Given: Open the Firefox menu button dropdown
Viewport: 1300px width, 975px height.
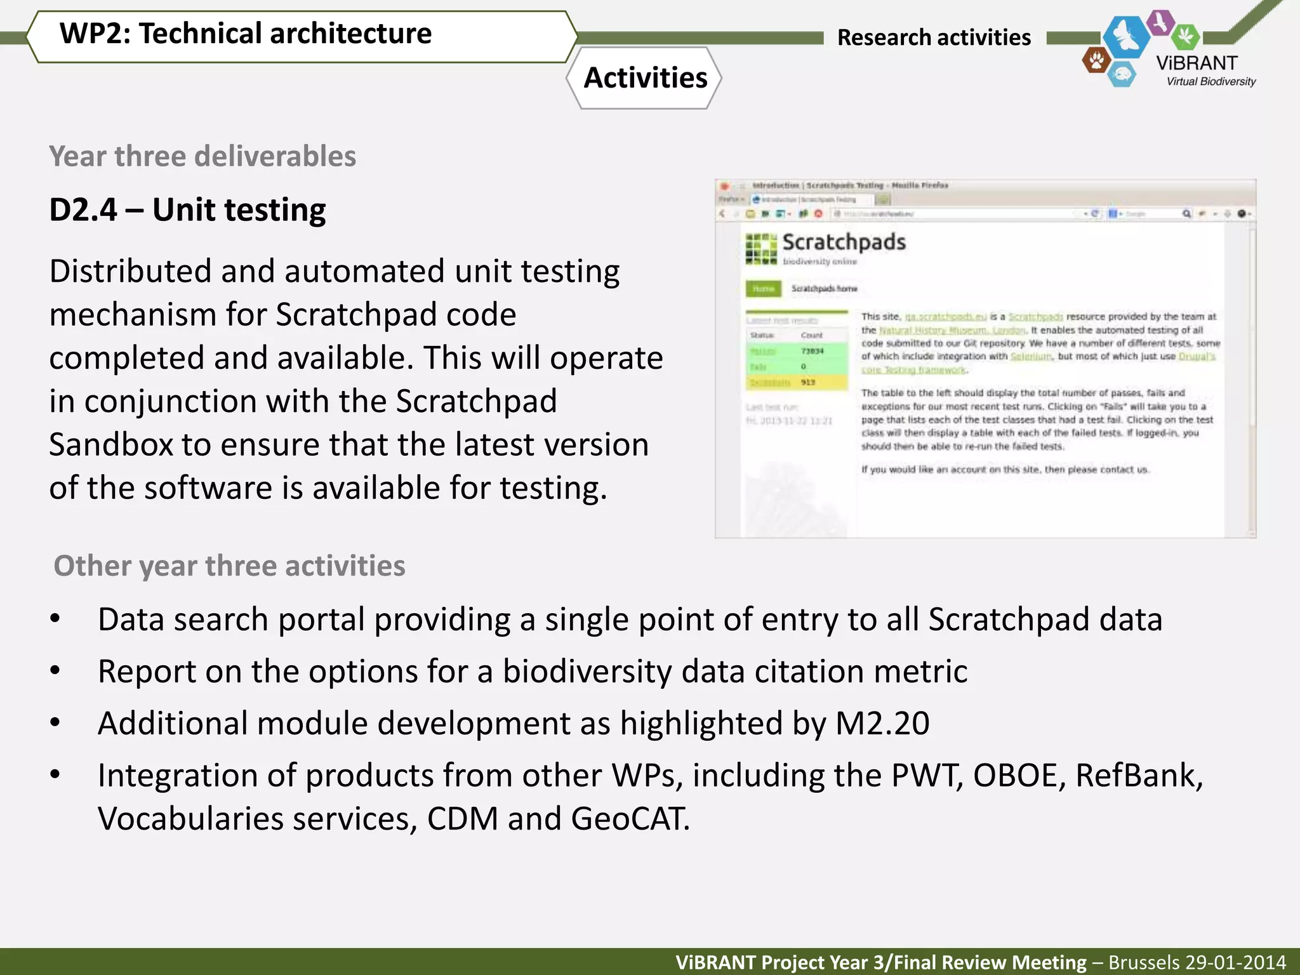Looking at the screenshot, I should click(731, 199).
